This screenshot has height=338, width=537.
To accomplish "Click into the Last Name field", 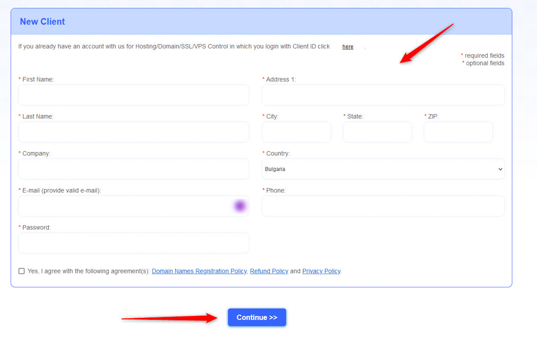I will (x=133, y=132).
